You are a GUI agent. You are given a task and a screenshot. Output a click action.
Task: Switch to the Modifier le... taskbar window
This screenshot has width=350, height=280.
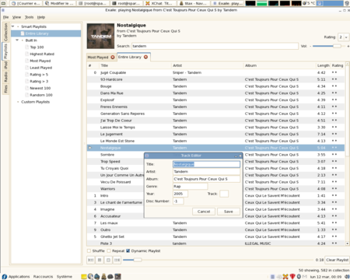60,3
